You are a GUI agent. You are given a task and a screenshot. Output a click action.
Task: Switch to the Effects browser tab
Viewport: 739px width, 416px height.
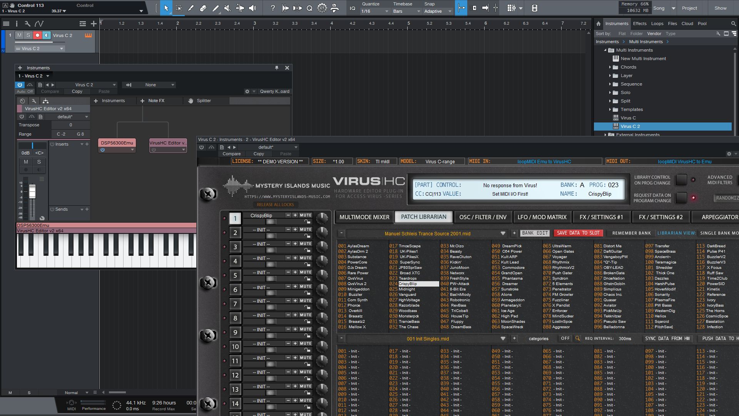pyautogui.click(x=639, y=23)
